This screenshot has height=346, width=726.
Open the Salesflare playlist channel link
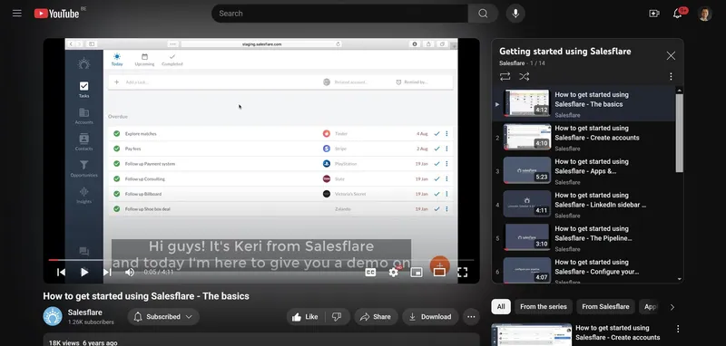(512, 63)
